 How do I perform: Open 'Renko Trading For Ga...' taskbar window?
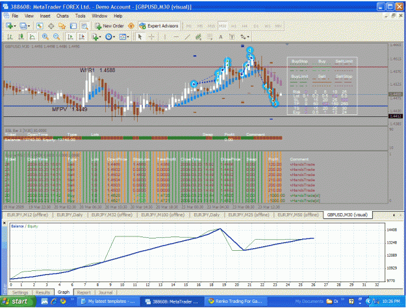point(236,302)
